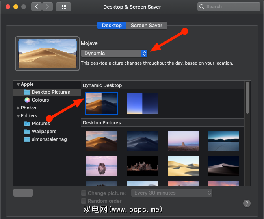The image size is (264, 219).
Task: Go forward with the right chevron button
Action: 47,7
